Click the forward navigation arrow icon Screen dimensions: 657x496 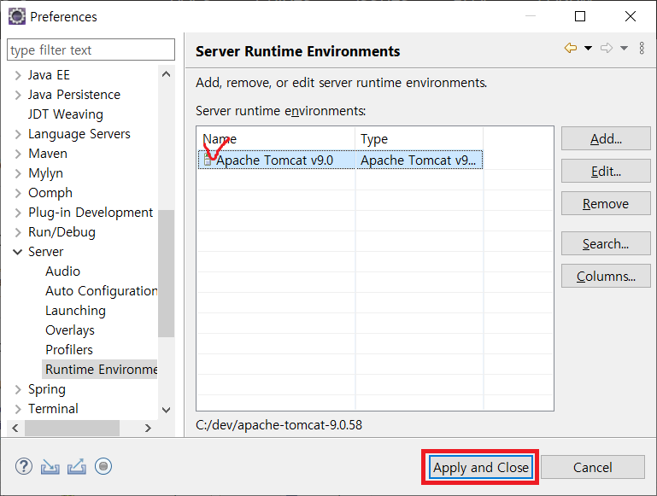(607, 48)
